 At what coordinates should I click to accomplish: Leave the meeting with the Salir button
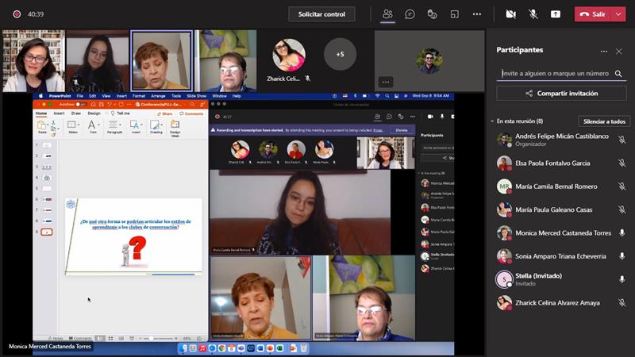[x=593, y=14]
